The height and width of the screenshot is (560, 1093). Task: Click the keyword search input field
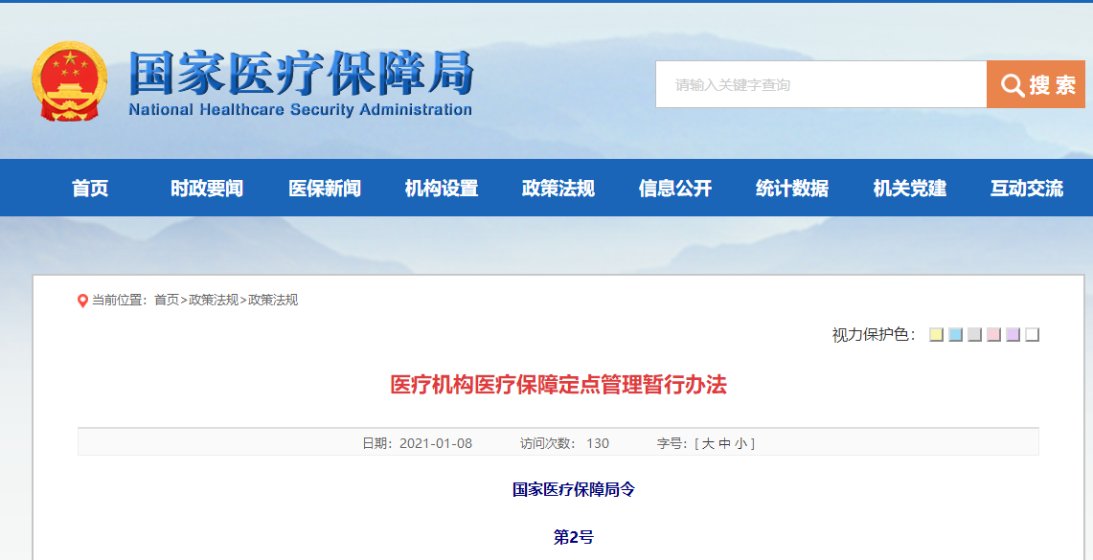coord(821,84)
